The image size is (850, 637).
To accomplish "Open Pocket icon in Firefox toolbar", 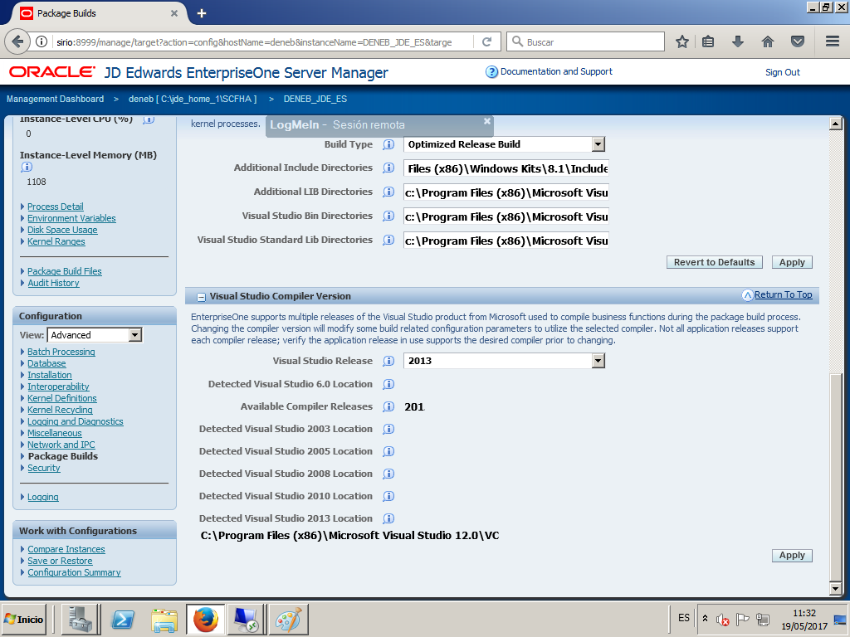I will coord(798,41).
